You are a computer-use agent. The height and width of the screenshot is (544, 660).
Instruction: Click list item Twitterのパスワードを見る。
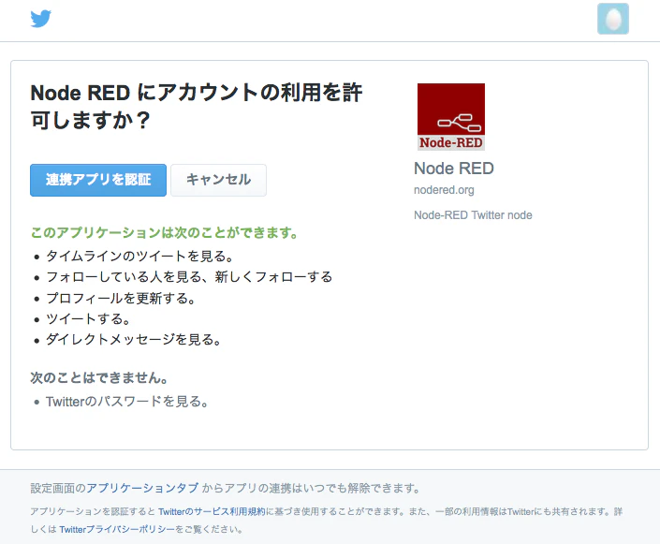[x=127, y=402]
